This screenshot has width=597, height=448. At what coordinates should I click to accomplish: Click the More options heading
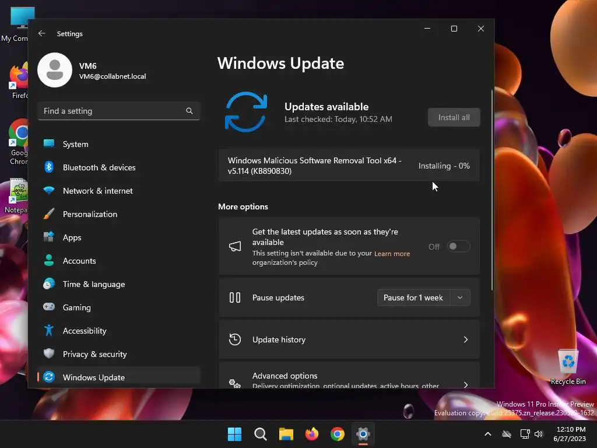tap(243, 206)
